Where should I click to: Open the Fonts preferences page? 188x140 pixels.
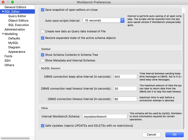coord(8,56)
